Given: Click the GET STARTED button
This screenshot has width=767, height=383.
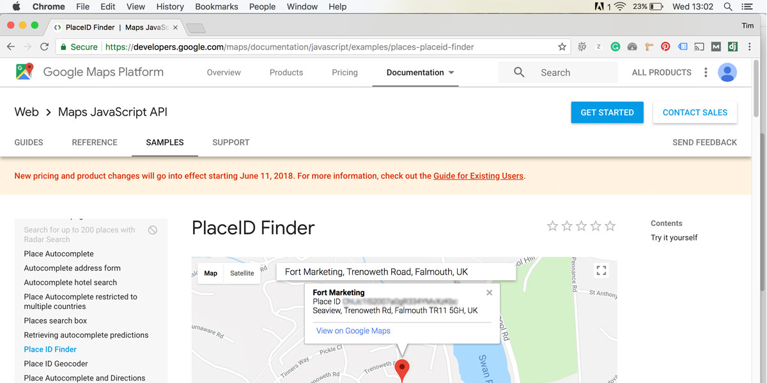Looking at the screenshot, I should click(x=607, y=112).
